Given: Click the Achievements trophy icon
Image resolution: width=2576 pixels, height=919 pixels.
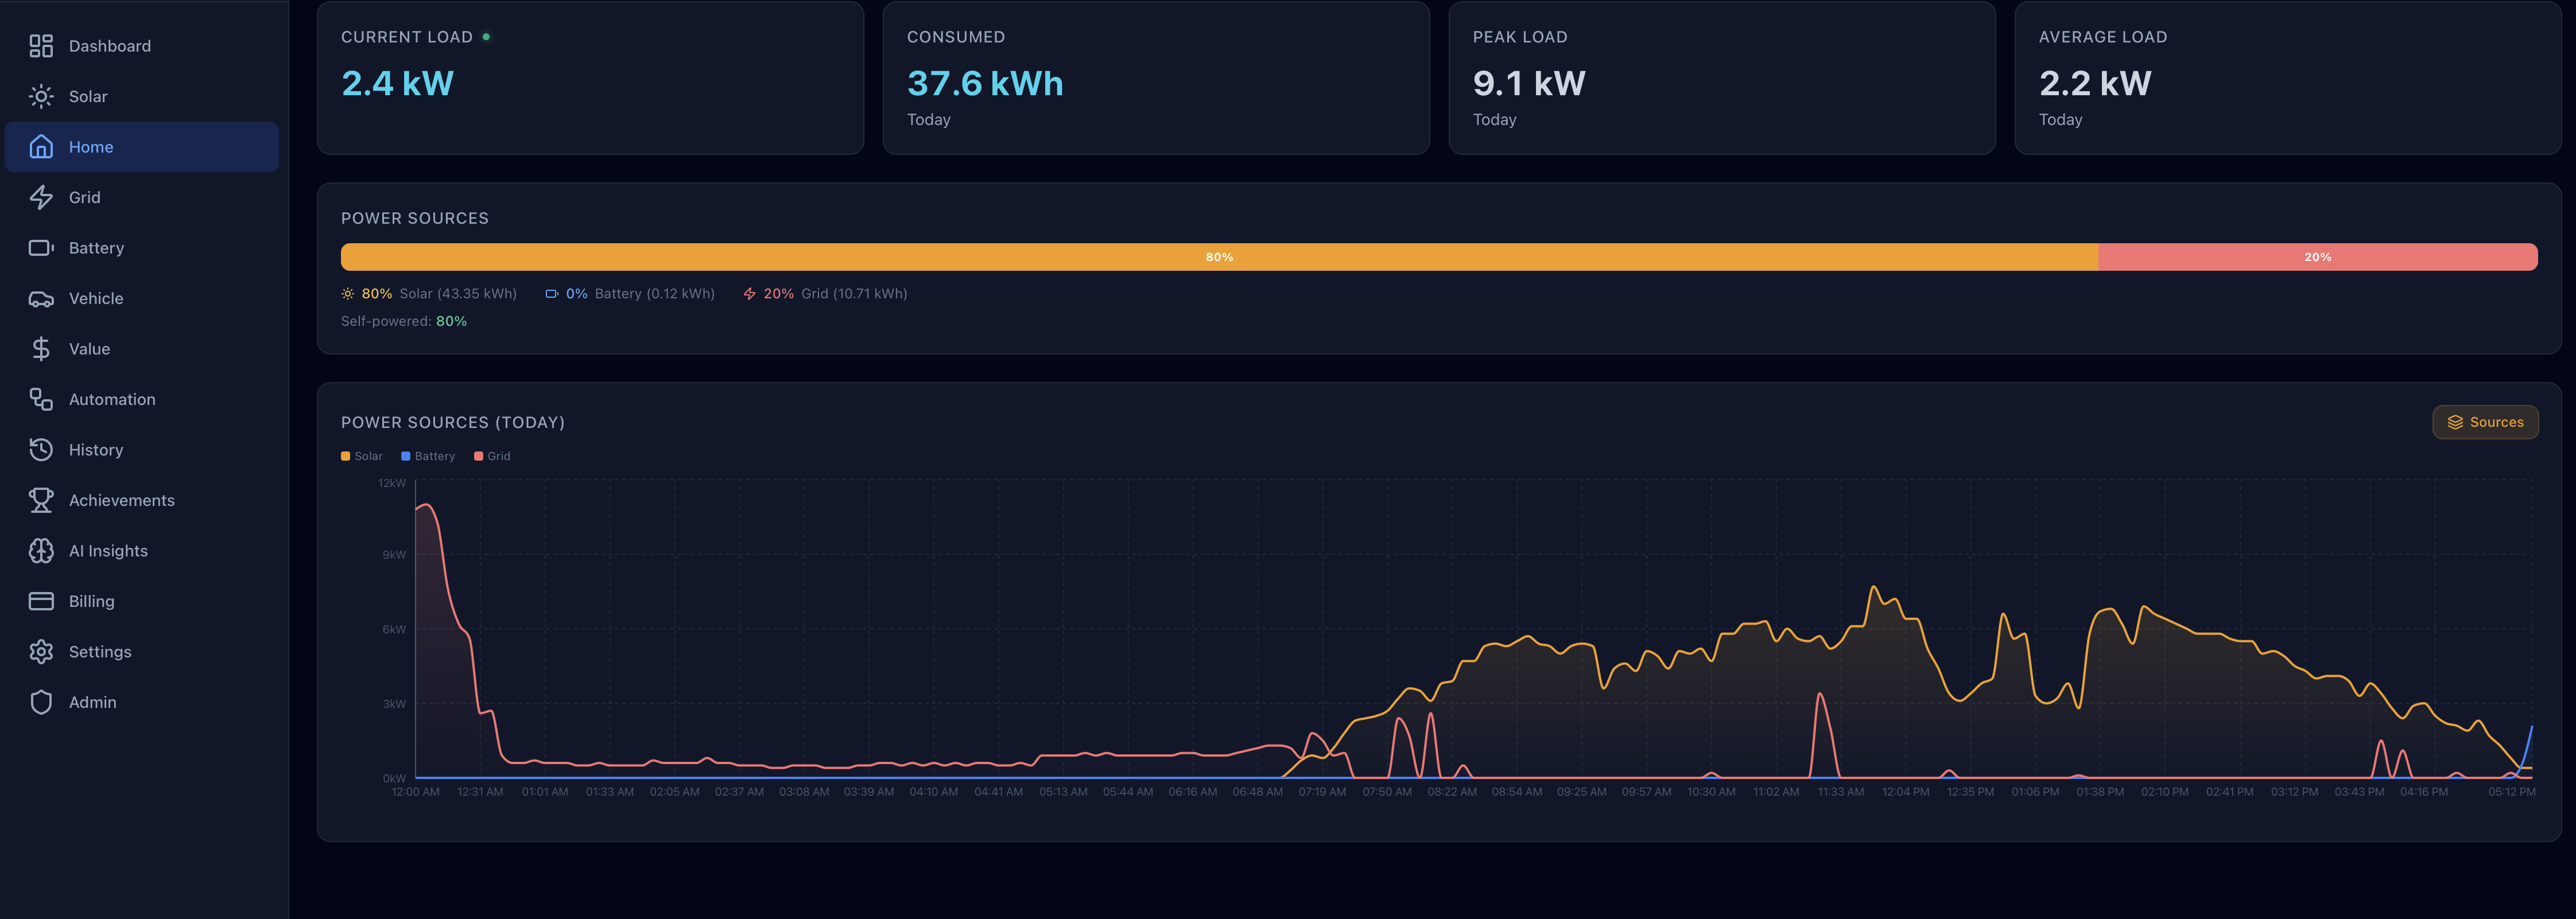Looking at the screenshot, I should click(x=41, y=500).
